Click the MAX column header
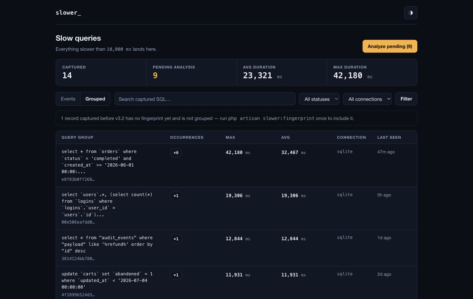Viewport: 473px width, 299px height. pos(230,137)
